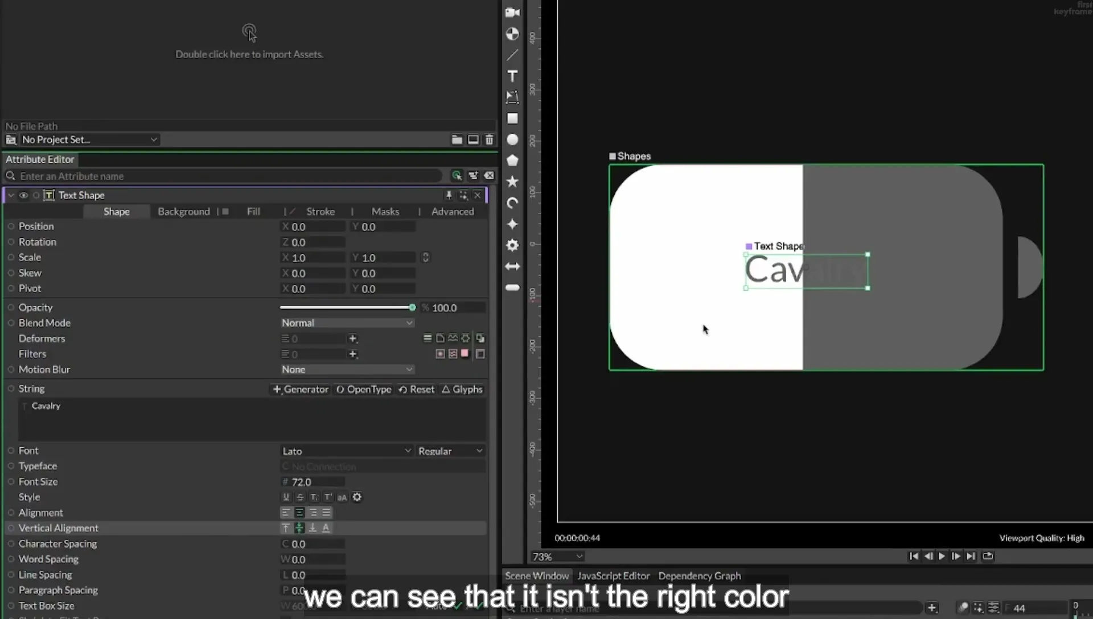The height and width of the screenshot is (619, 1093).
Task: Open the JavaScript Editor tab
Action: [613, 576]
